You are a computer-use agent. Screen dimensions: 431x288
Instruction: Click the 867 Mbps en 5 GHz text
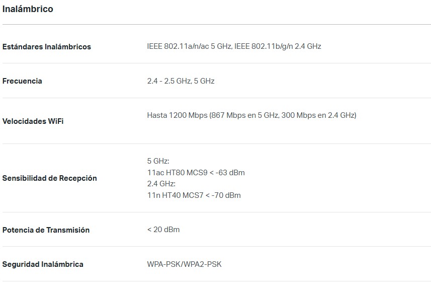pyautogui.click(x=245, y=115)
